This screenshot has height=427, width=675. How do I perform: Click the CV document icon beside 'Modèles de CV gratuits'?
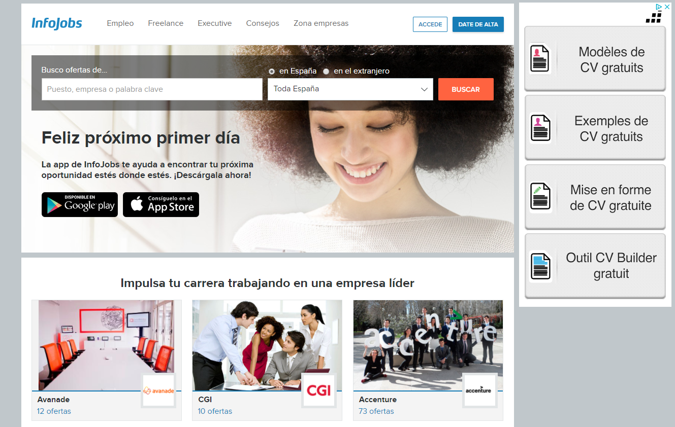point(541,58)
